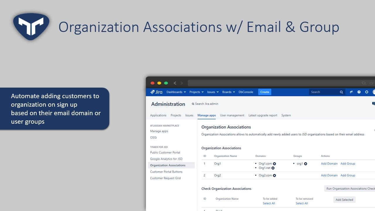The height and width of the screenshot is (211, 375).
Task: Expand the Issues dropdown in header
Action: 213,92
